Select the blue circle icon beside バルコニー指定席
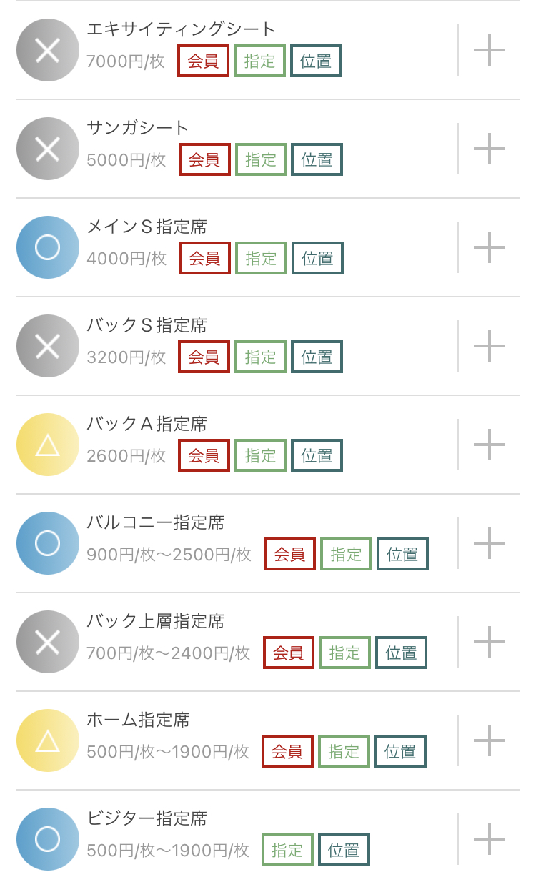536x872 pixels. 47,543
